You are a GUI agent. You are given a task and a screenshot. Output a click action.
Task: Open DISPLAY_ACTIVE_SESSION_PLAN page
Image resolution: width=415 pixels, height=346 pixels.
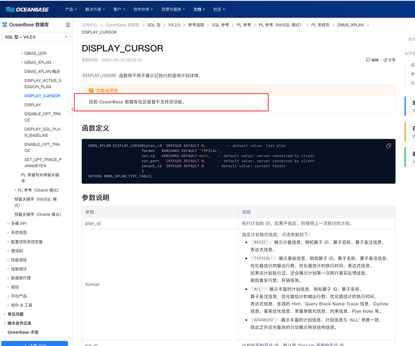coord(43,83)
